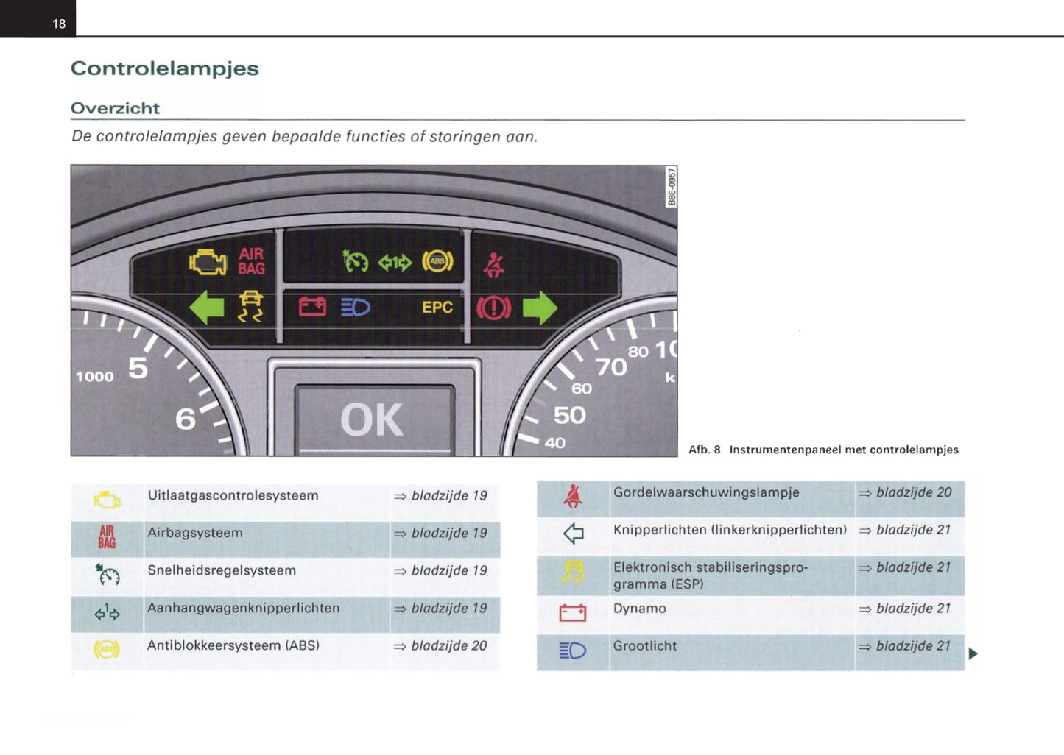
Task: Click the yellow ESP icon in the table
Action: tap(573, 572)
